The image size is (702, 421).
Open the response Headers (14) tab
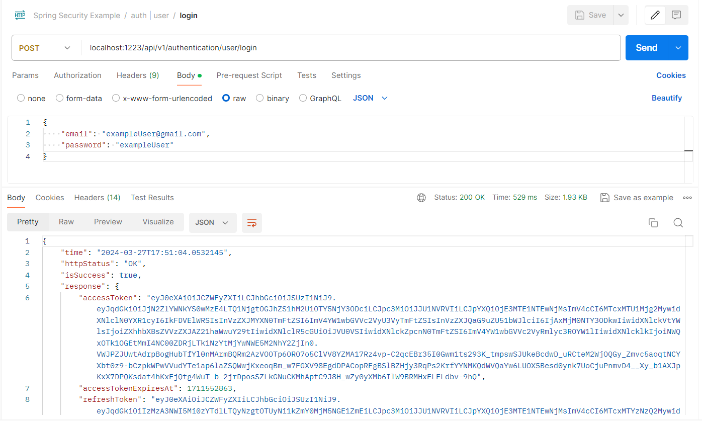(98, 198)
